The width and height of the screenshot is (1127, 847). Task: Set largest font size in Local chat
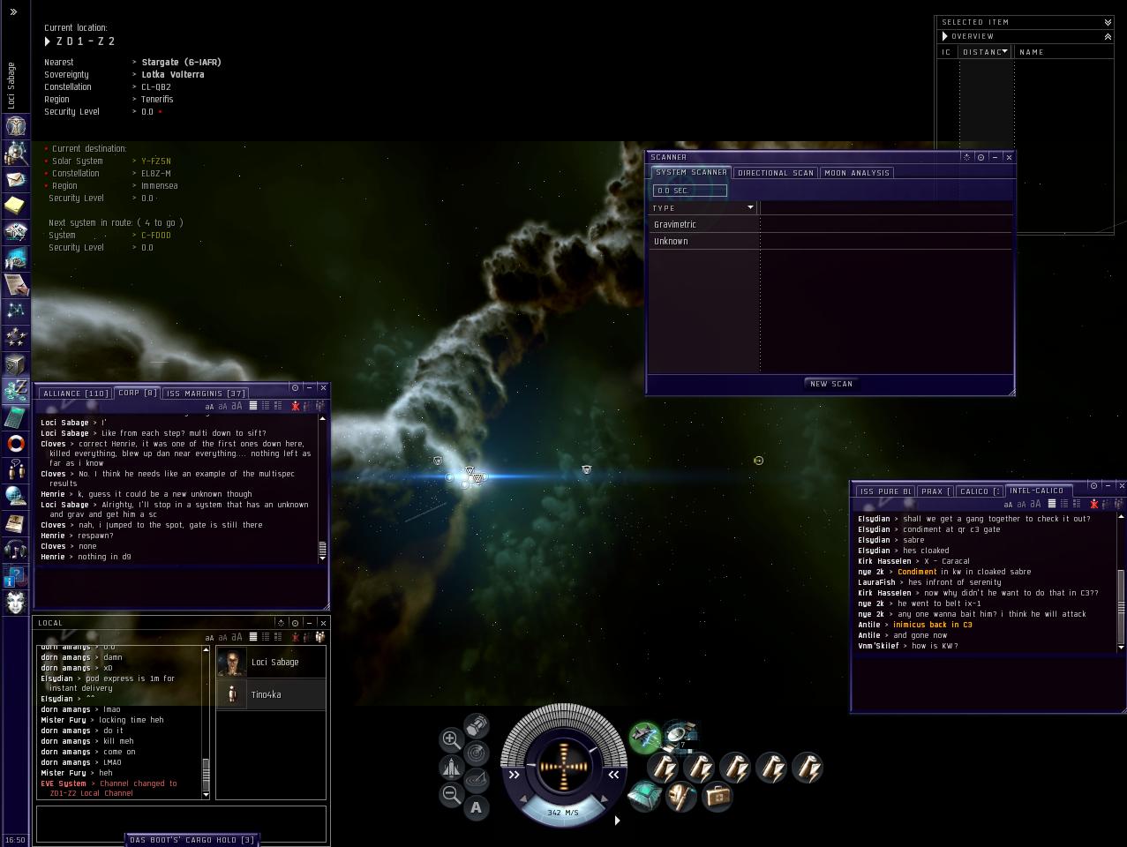tap(237, 637)
